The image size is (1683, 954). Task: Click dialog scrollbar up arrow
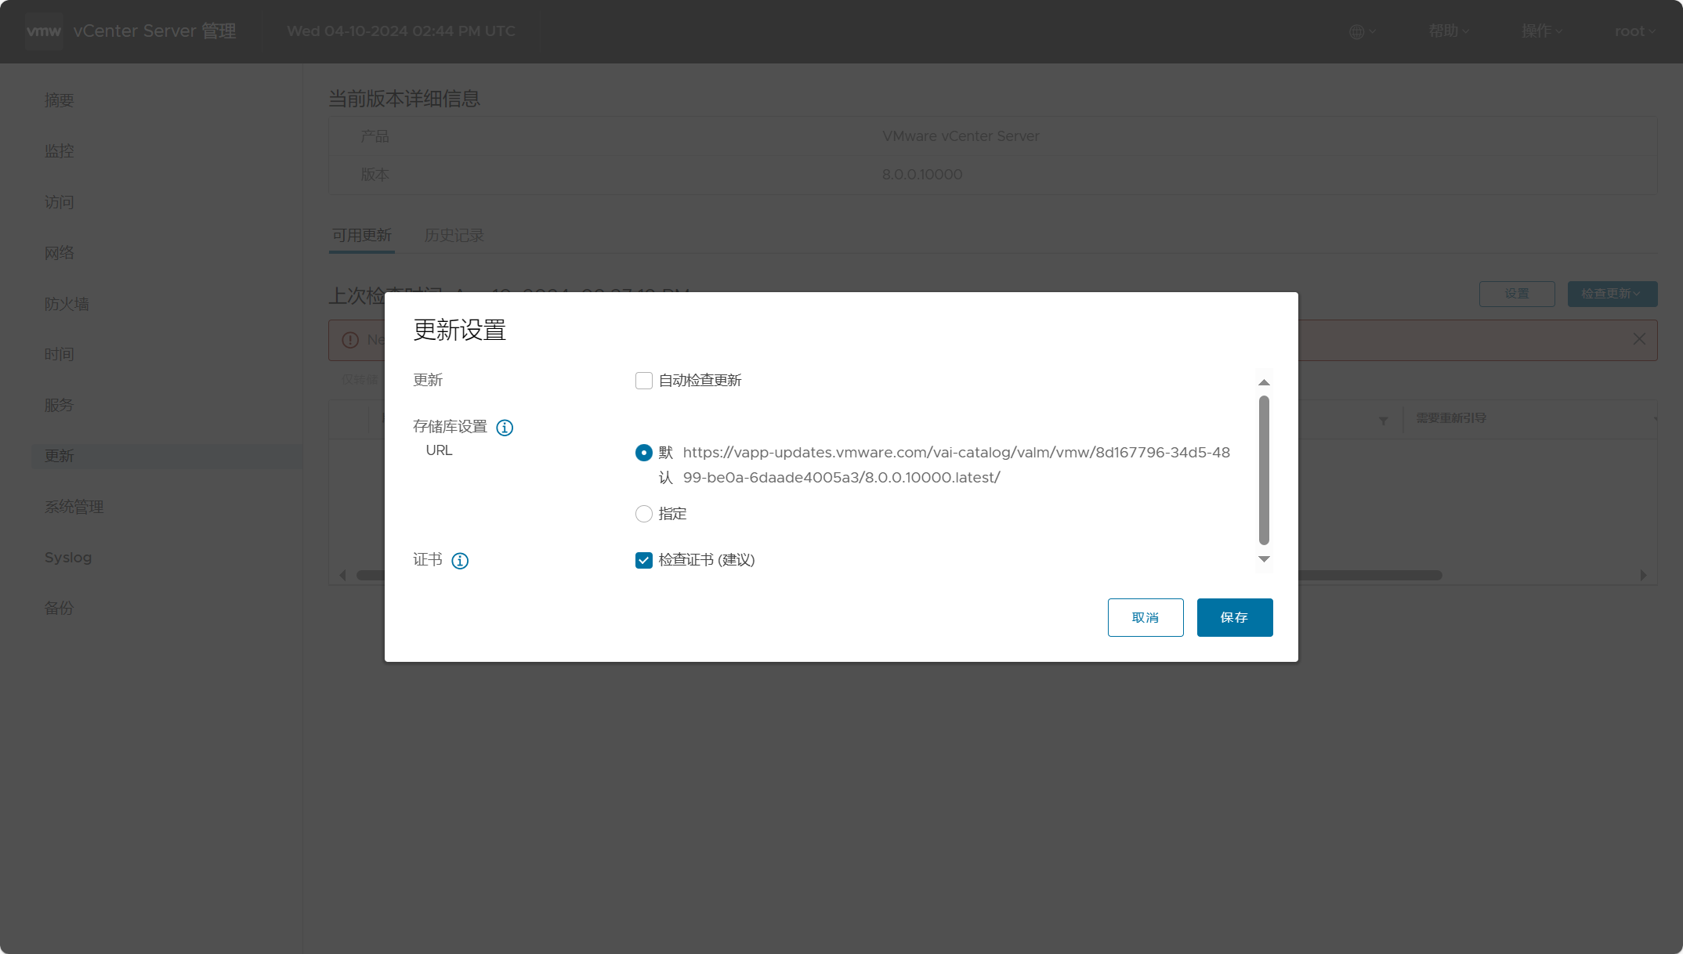1264,382
